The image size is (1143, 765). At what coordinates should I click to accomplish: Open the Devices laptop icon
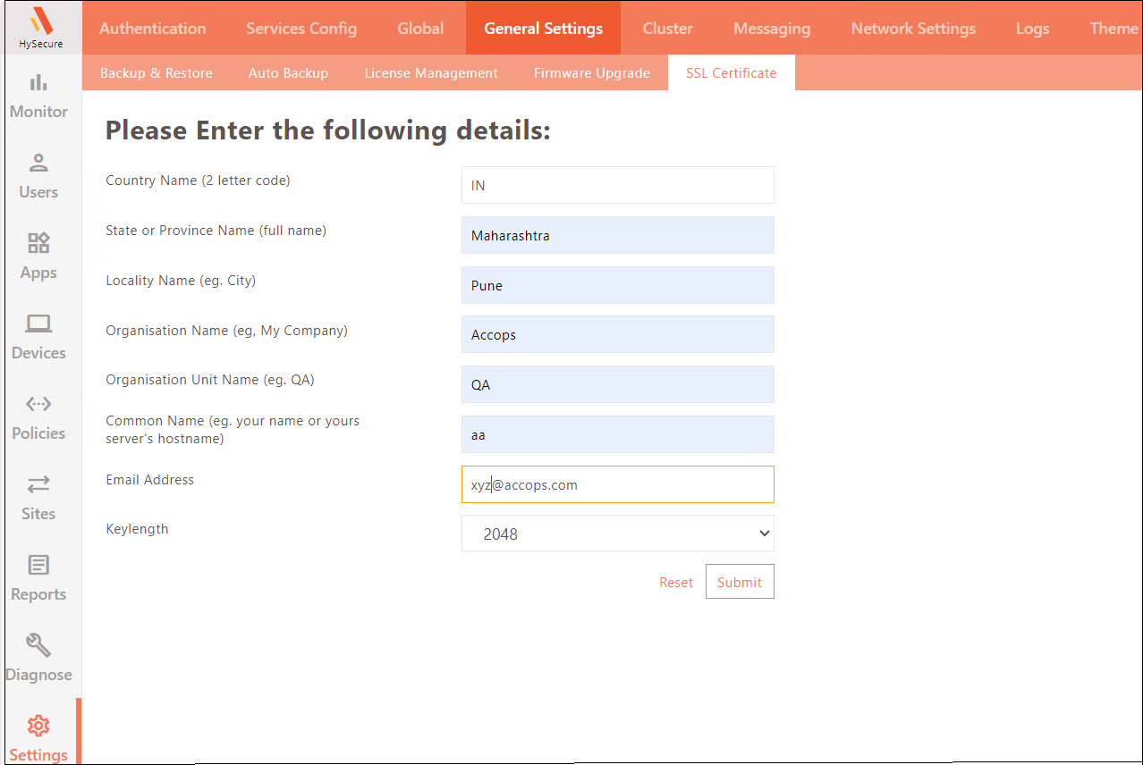pos(38,324)
